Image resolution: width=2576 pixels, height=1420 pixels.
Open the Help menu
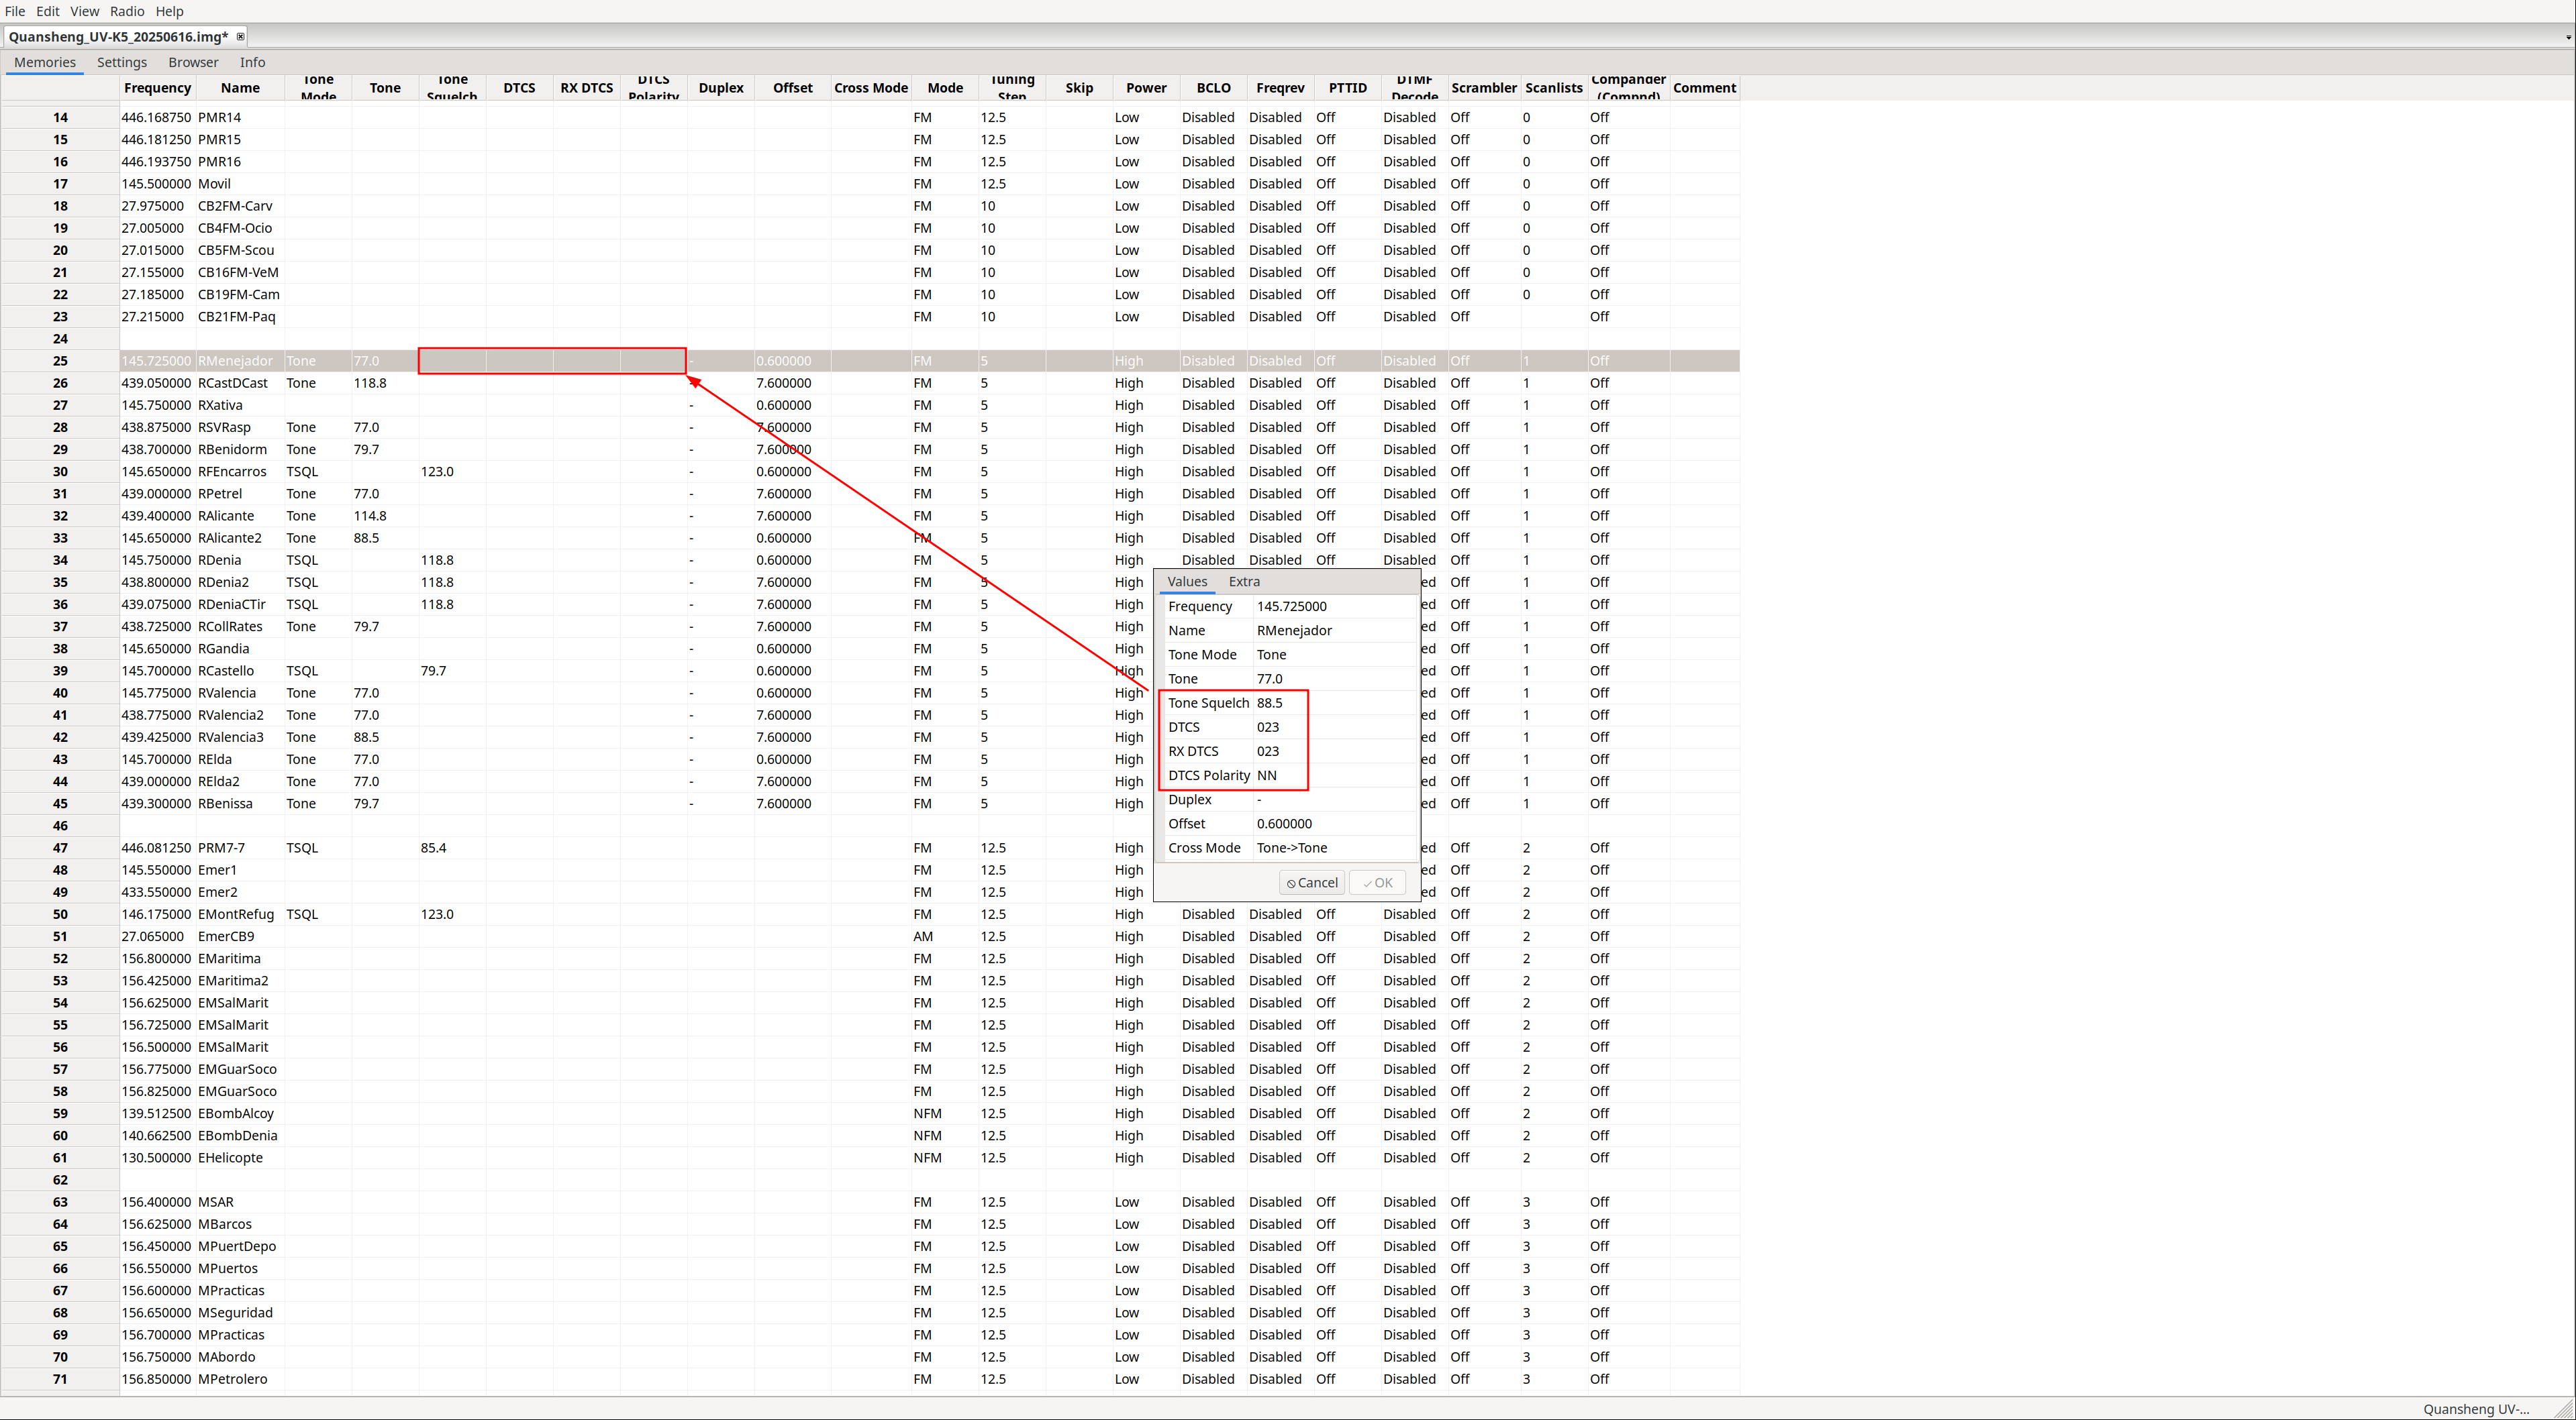pyautogui.click(x=169, y=11)
